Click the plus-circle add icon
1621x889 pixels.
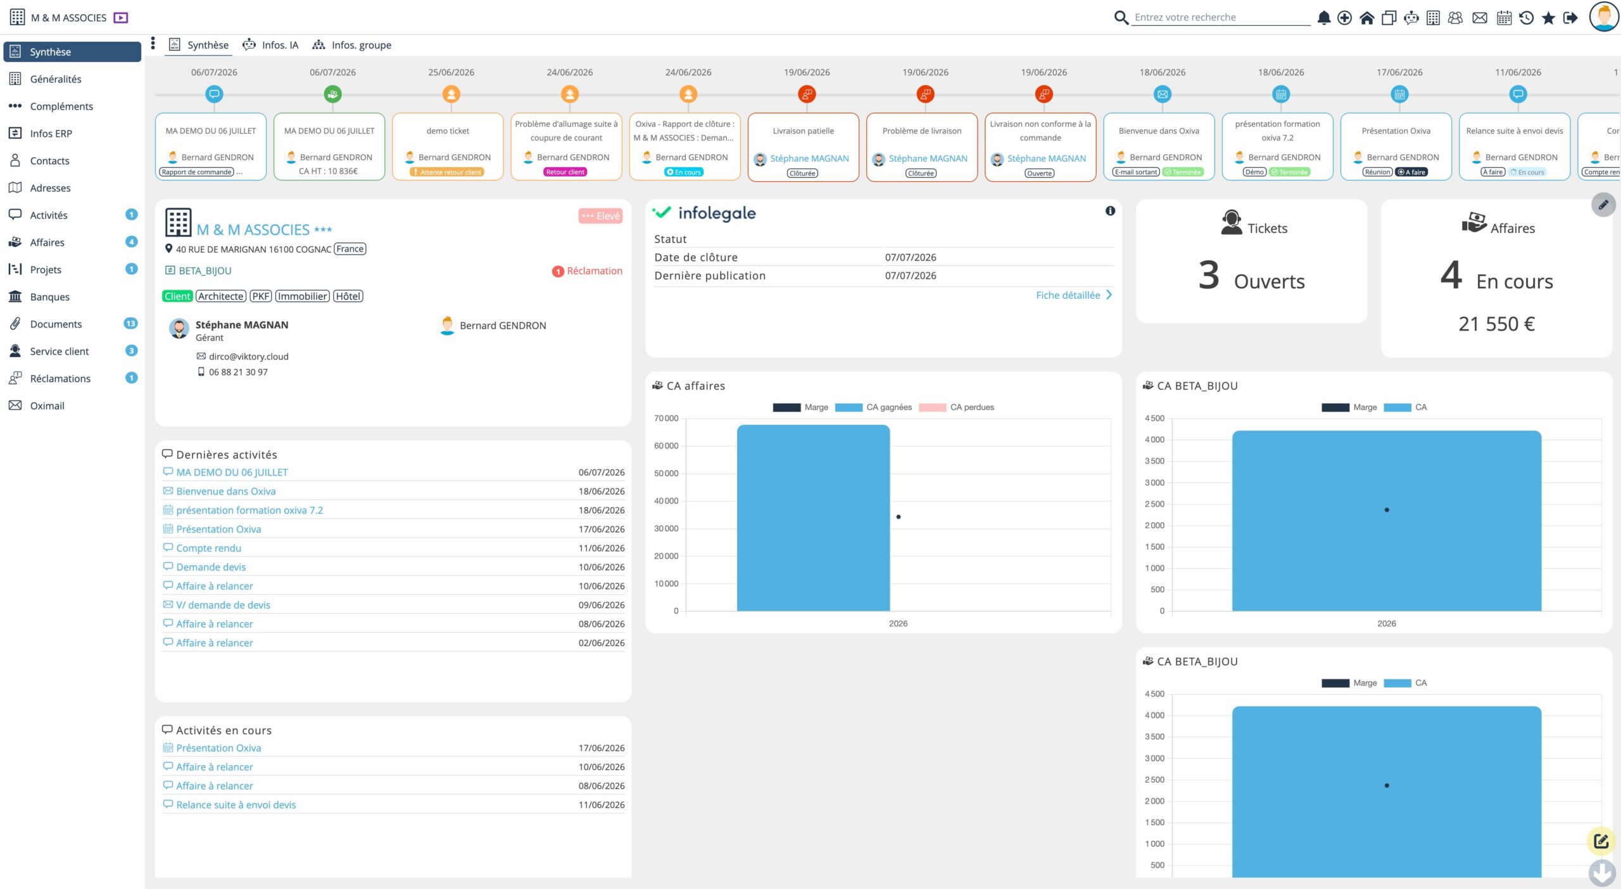coord(1344,18)
